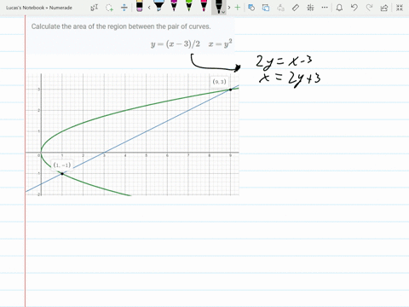Viewport: 409px width, 307px height.
Task: Click the equation y = (x − 3)/2
Action: coord(176,43)
